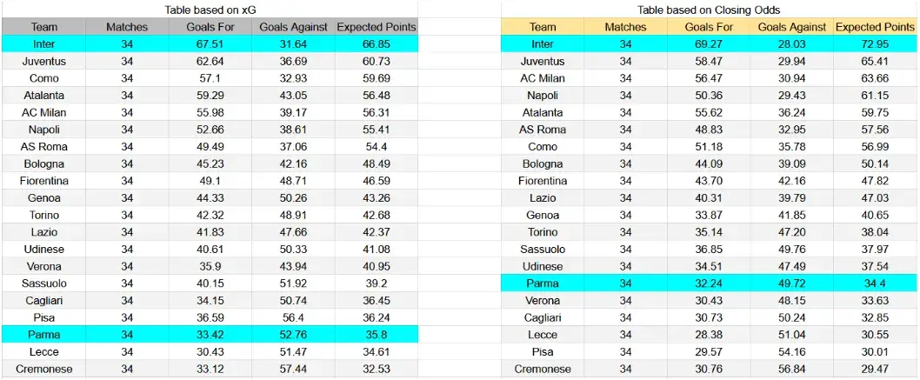Click Parma's cell in Closing Odds table
Image resolution: width=920 pixels, height=380 pixels.
[x=542, y=283]
